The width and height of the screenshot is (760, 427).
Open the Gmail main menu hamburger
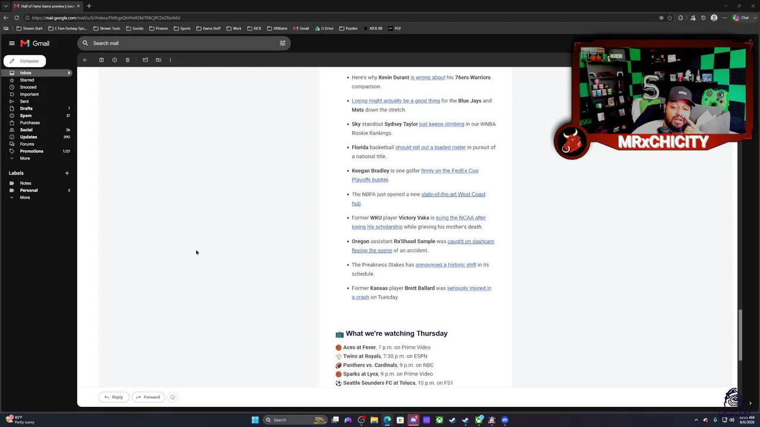pyautogui.click(x=11, y=43)
